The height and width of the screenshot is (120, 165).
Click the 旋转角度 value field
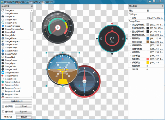click(x=155, y=66)
